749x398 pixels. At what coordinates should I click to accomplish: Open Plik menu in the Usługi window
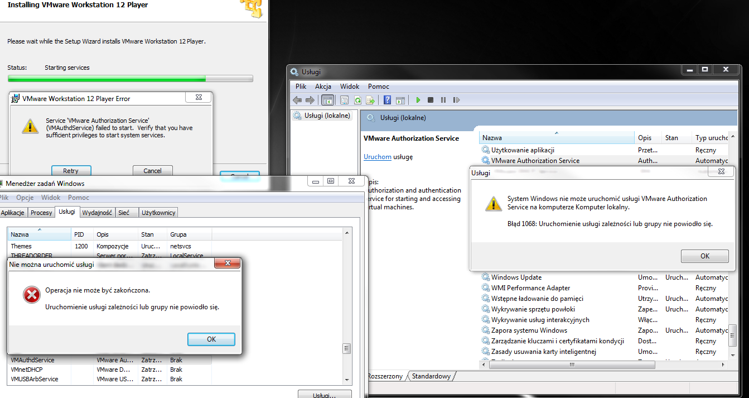tap(301, 87)
